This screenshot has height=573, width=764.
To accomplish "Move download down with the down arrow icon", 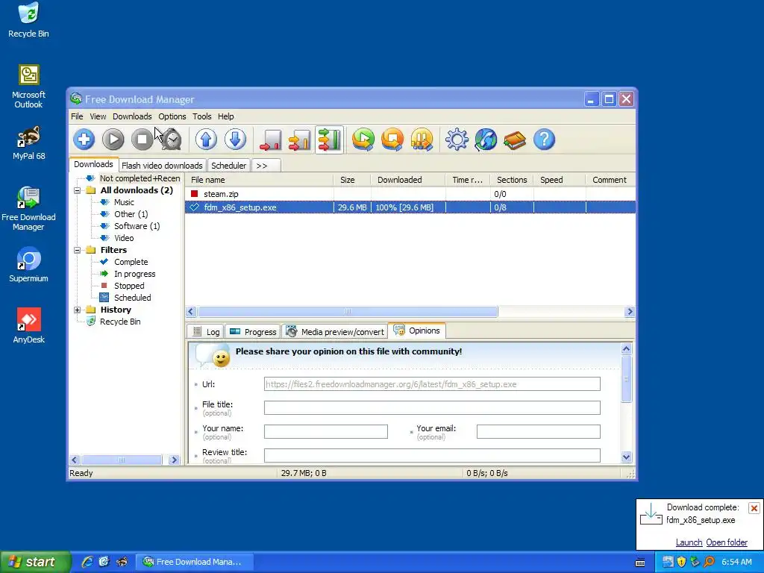I will coord(235,140).
